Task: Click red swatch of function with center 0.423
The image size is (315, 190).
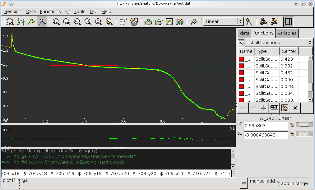Action: (x=241, y=59)
